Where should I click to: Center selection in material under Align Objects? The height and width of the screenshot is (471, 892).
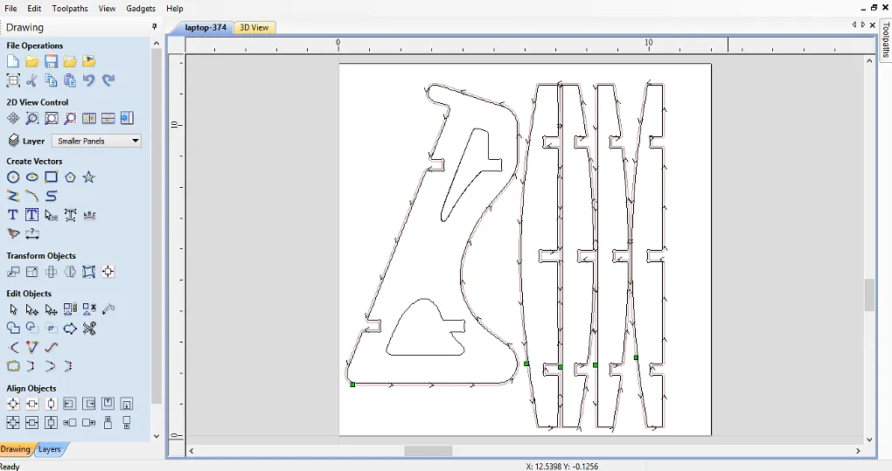[x=13, y=404]
